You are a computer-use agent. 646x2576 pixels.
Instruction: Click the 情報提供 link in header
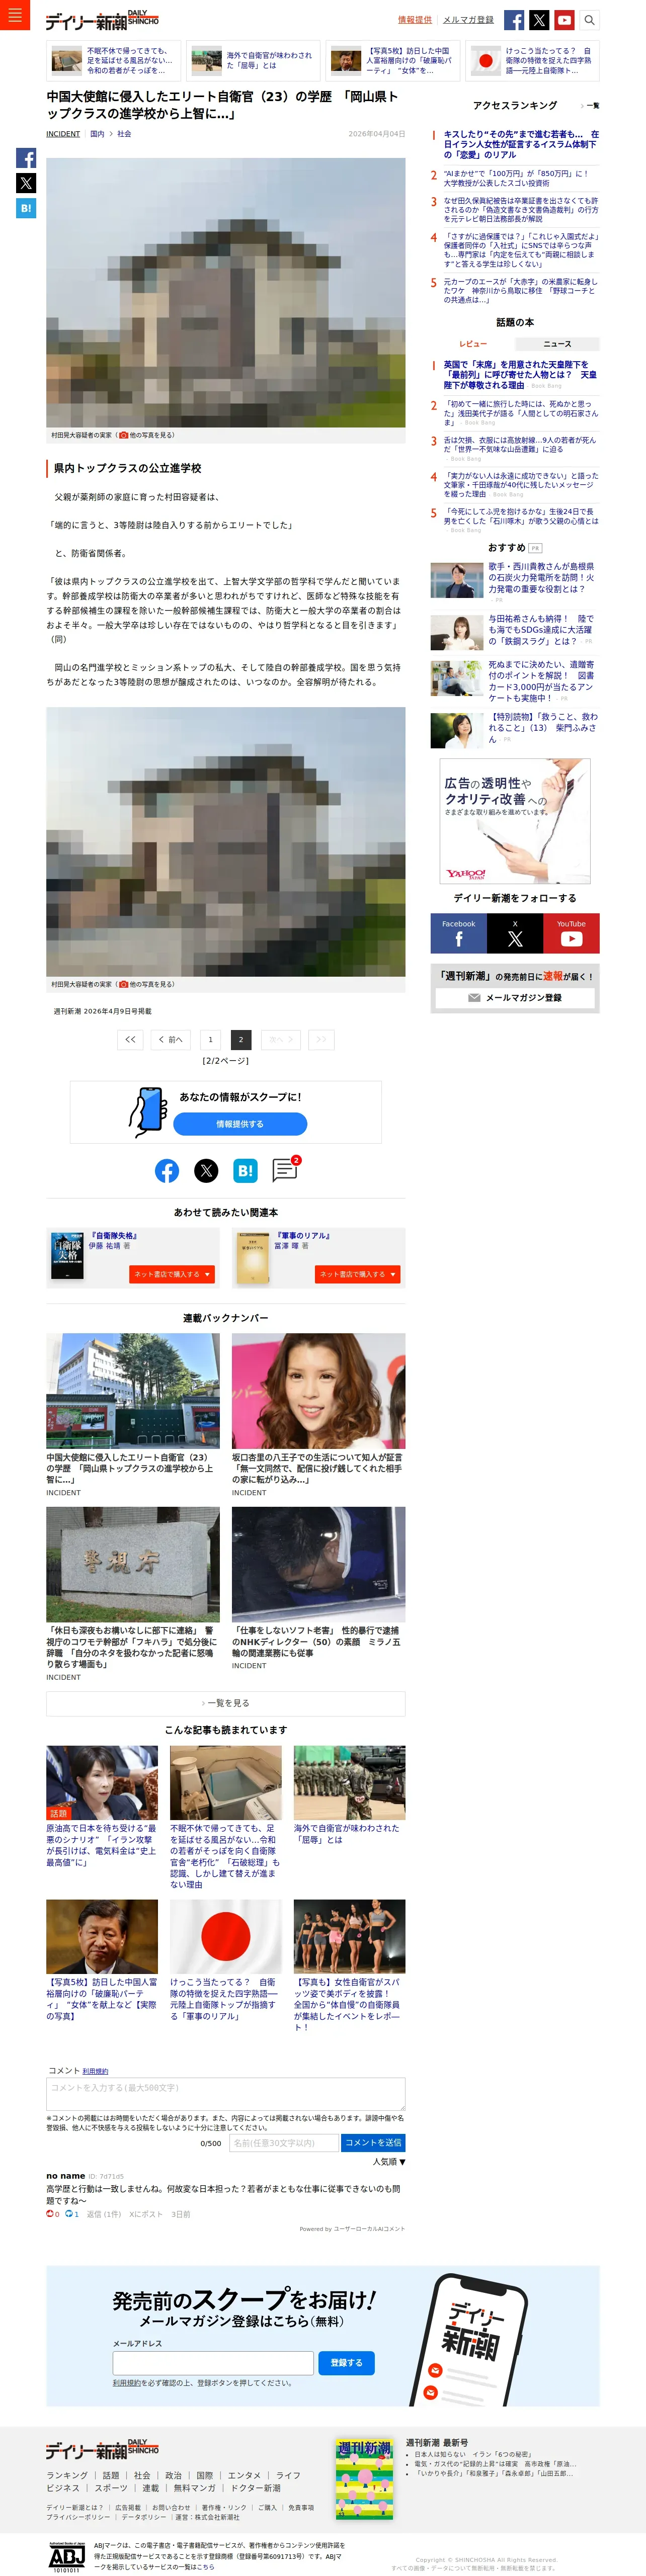pos(415,20)
